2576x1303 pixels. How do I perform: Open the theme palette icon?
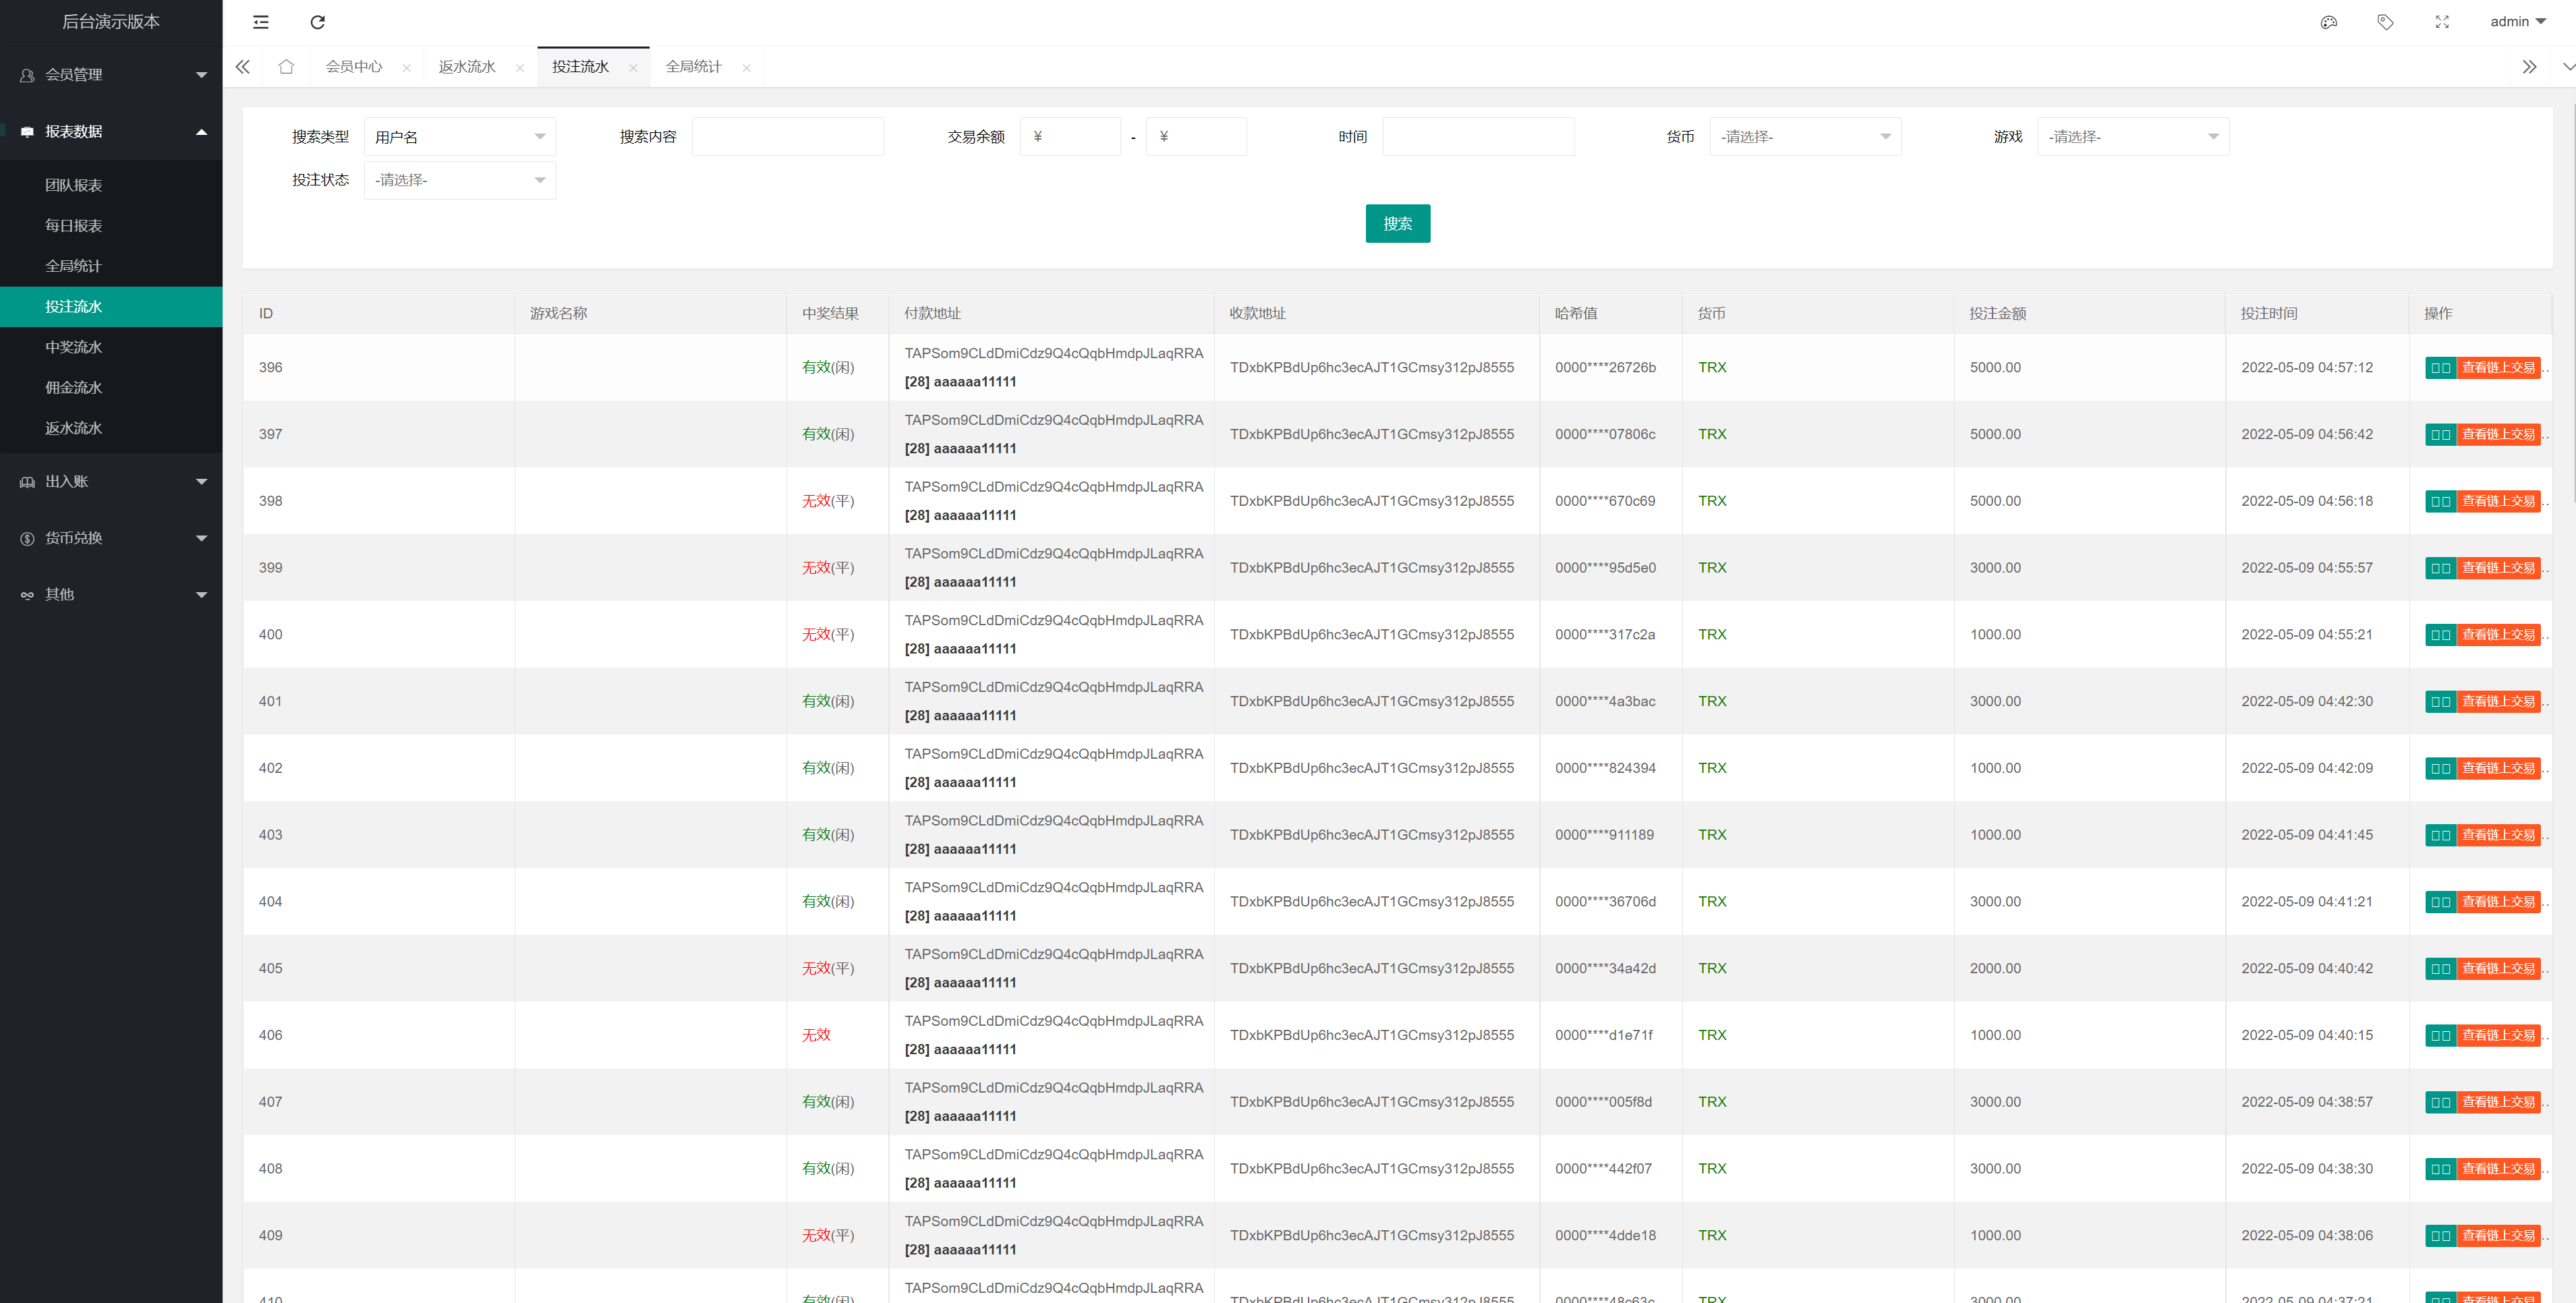click(x=2328, y=22)
